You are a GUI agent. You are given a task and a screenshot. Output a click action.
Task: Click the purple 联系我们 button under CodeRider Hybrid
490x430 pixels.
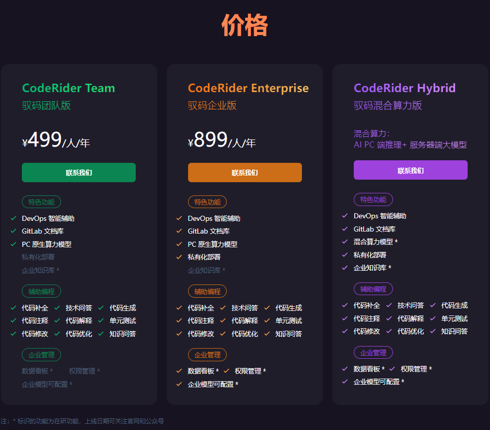click(411, 170)
